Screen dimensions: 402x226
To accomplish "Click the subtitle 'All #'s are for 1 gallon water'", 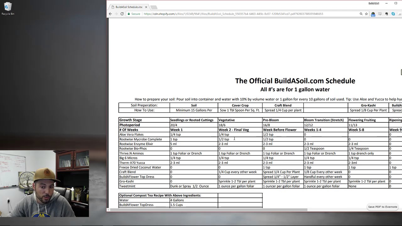I will 295,89.
